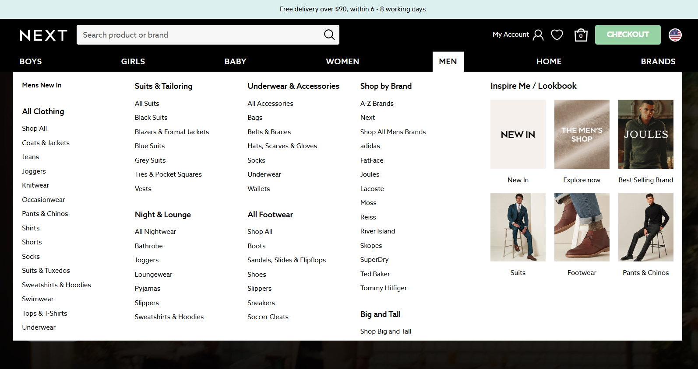Open Shop Big and Tall link
Screen dimensions: 698x369
[x=386, y=331]
